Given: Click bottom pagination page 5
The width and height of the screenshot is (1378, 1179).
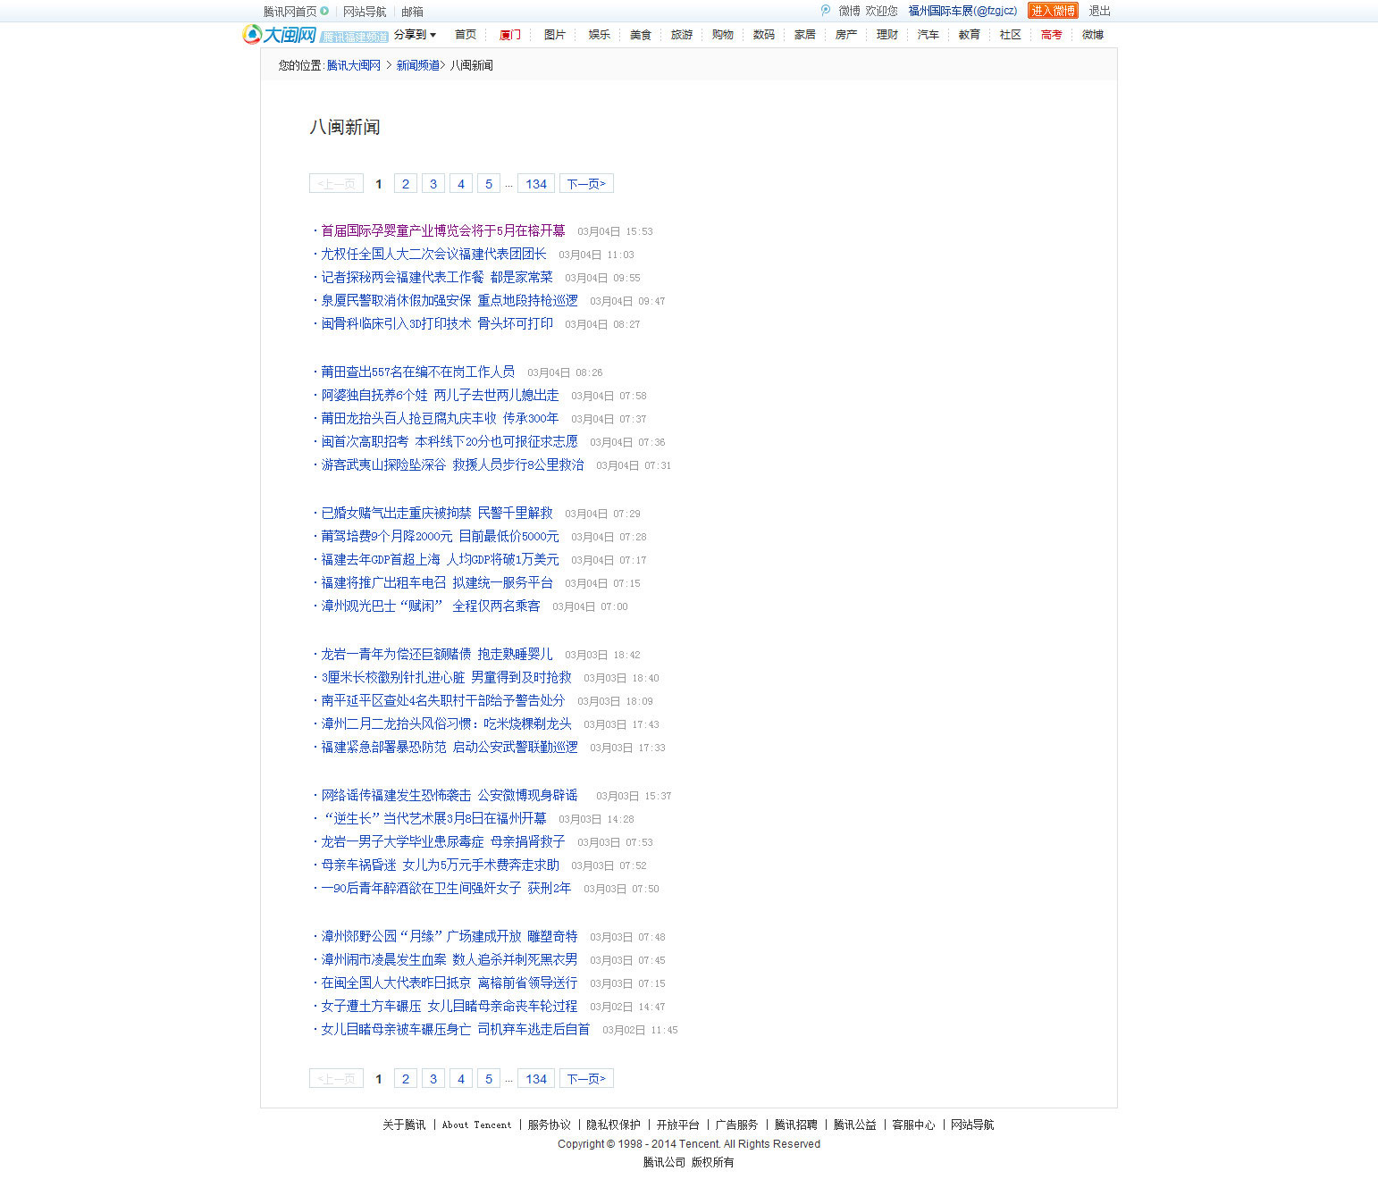Looking at the screenshot, I should pyautogui.click(x=488, y=1079).
